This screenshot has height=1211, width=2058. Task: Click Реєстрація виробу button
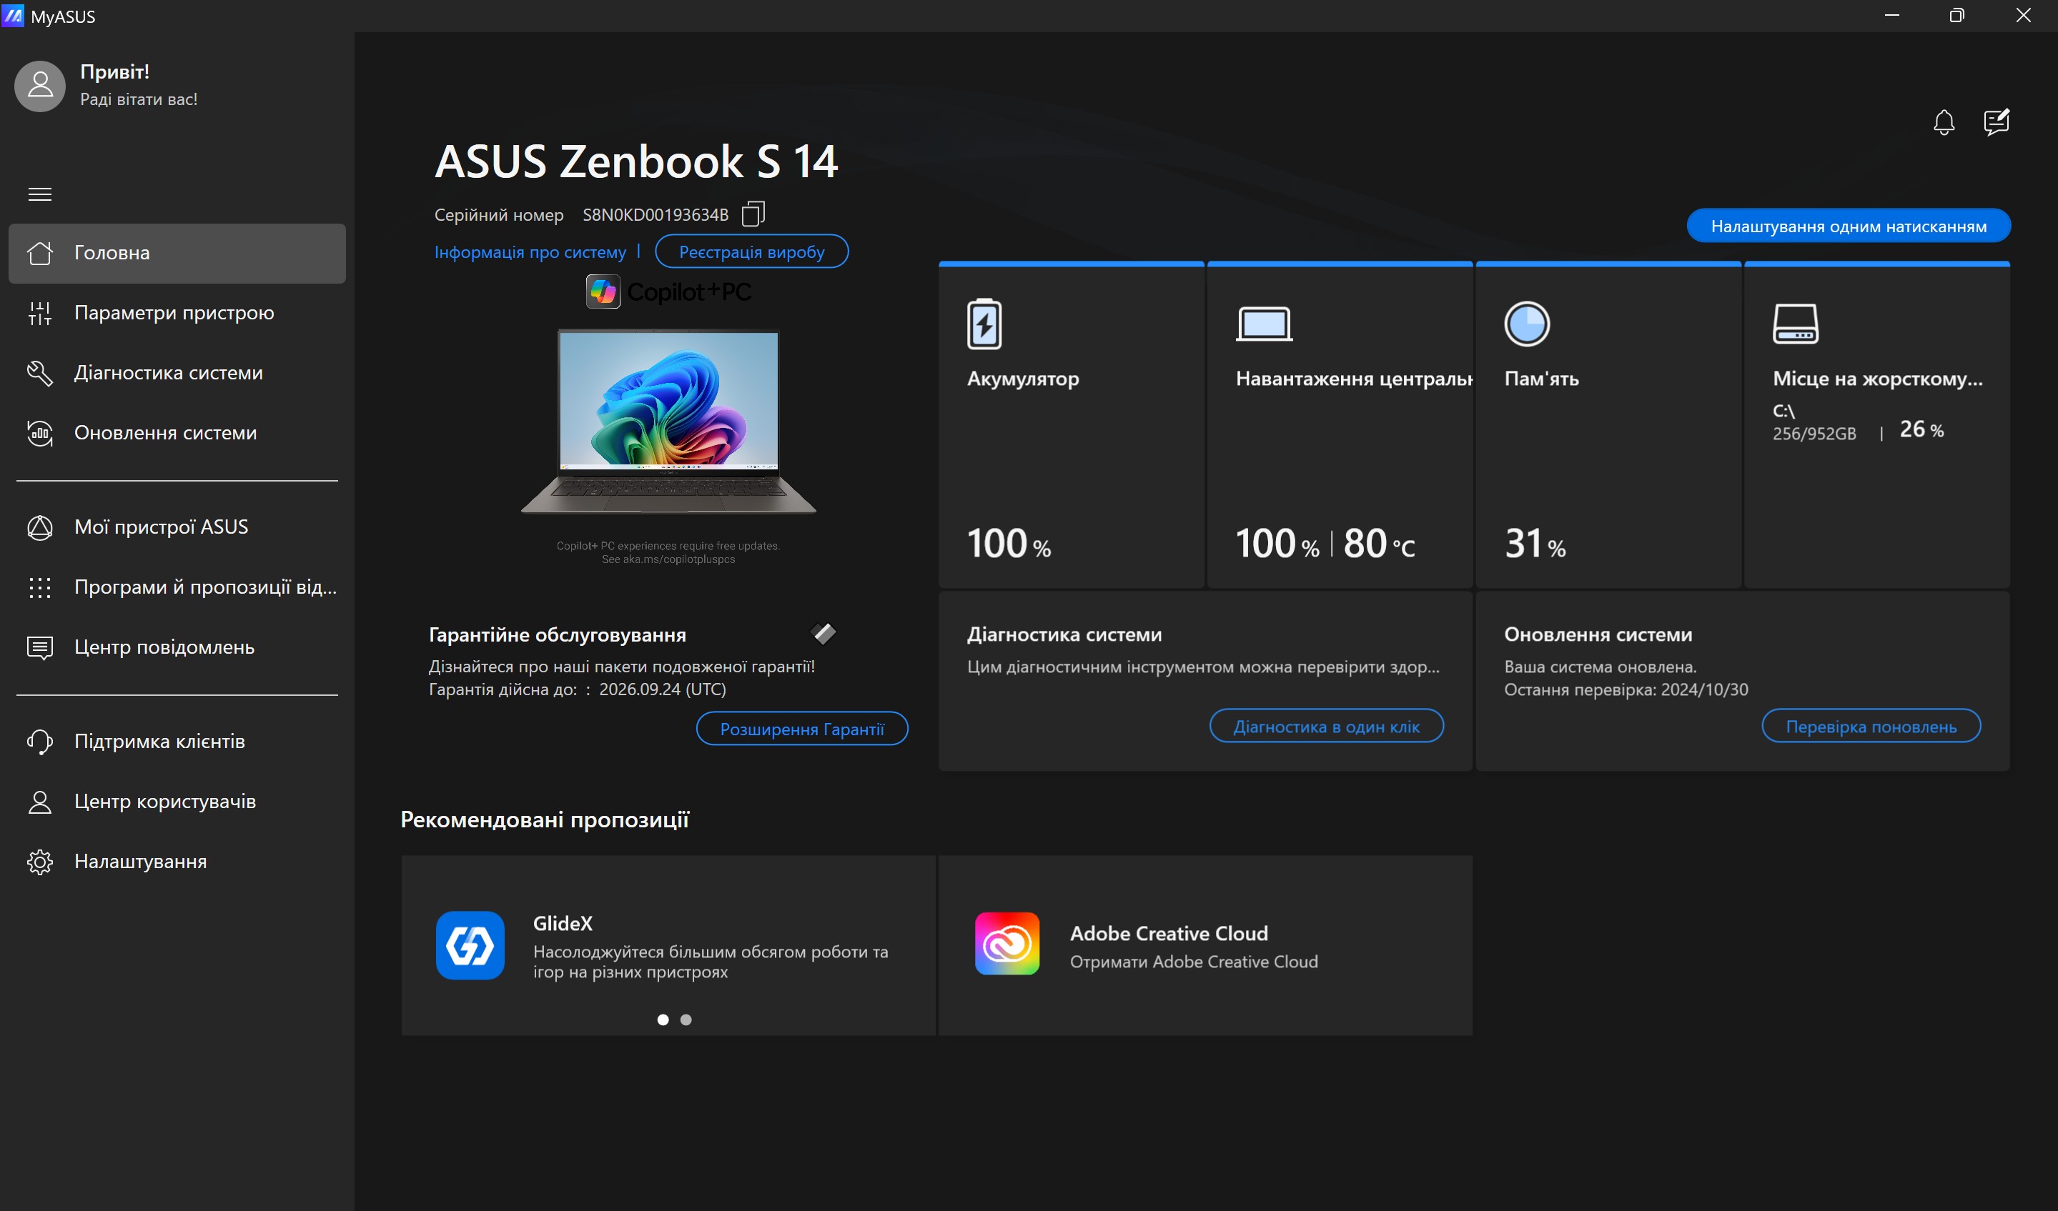tap(751, 252)
